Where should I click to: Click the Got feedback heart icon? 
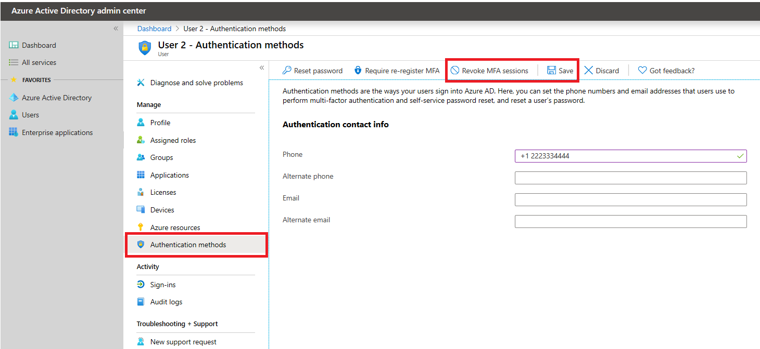[642, 71]
